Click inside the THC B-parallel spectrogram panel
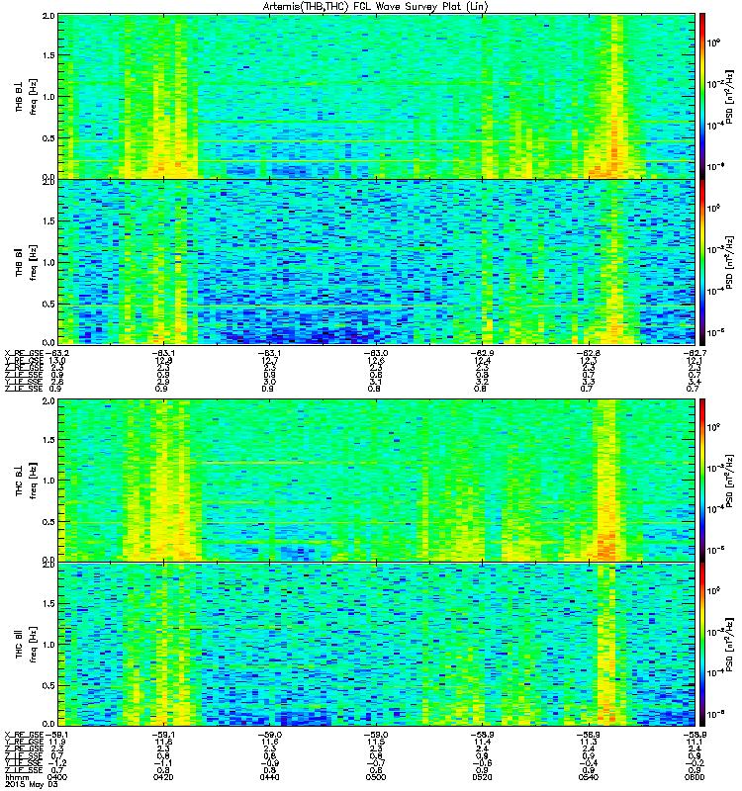 click(376, 645)
